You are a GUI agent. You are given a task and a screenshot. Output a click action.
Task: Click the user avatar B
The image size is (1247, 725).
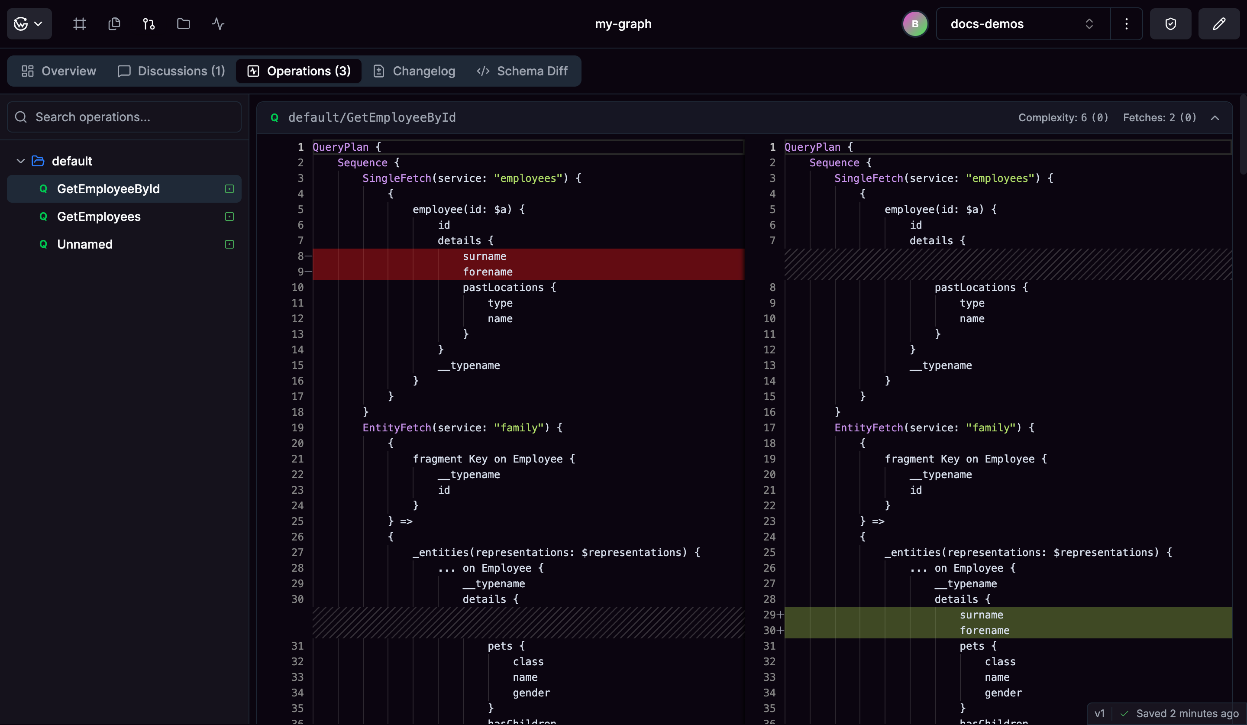click(x=915, y=24)
